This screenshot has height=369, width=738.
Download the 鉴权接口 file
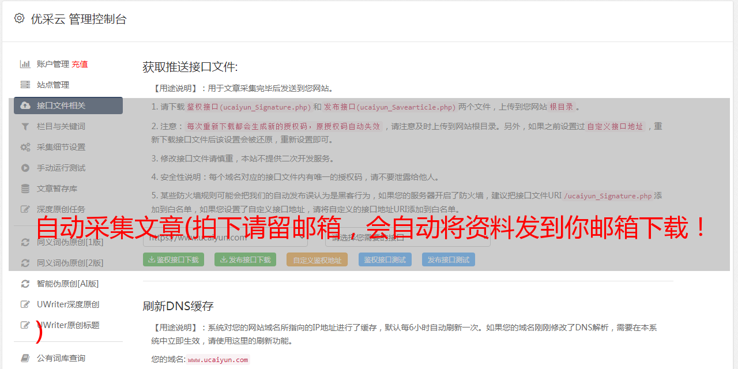pos(174,259)
